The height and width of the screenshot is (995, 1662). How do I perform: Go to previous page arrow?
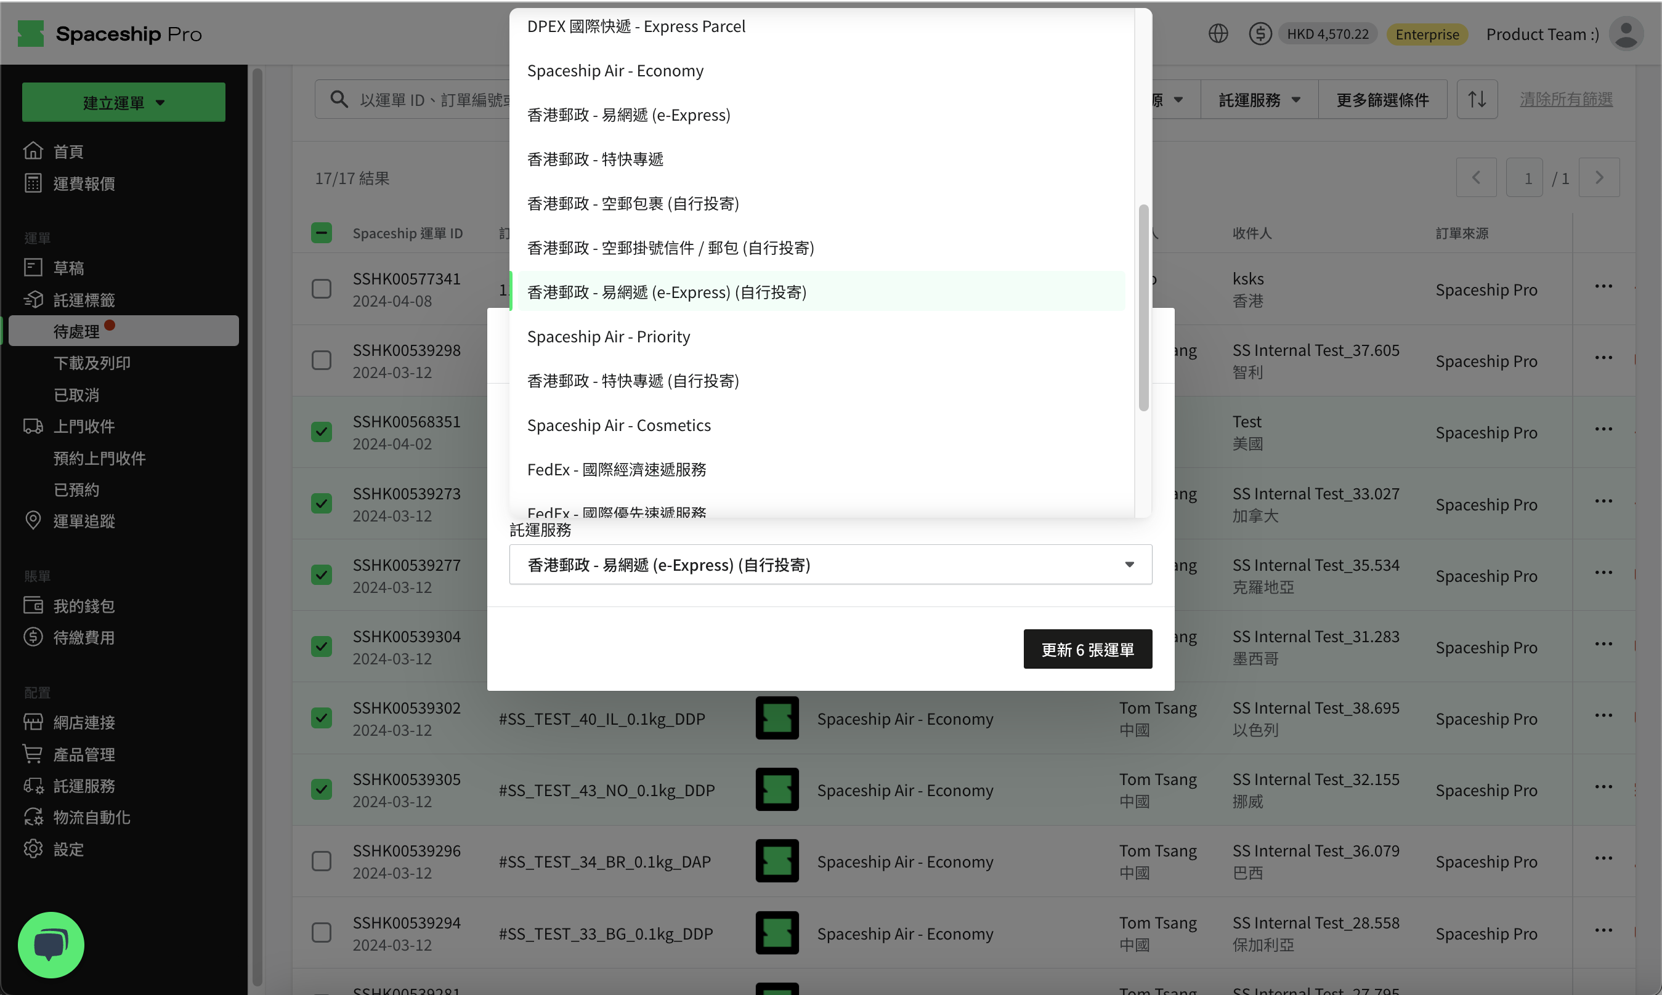click(1476, 177)
